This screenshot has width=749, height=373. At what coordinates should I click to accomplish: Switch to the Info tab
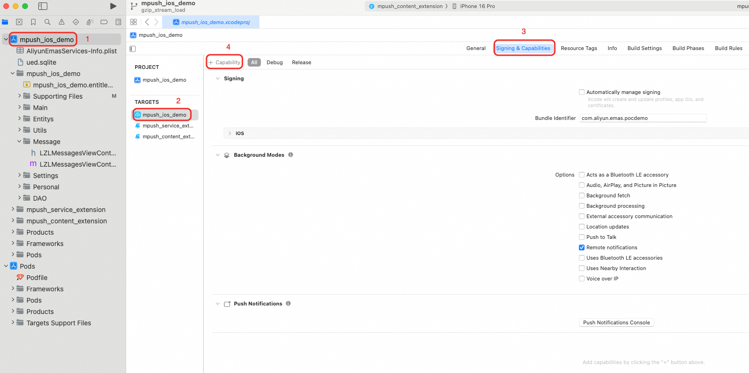point(612,48)
